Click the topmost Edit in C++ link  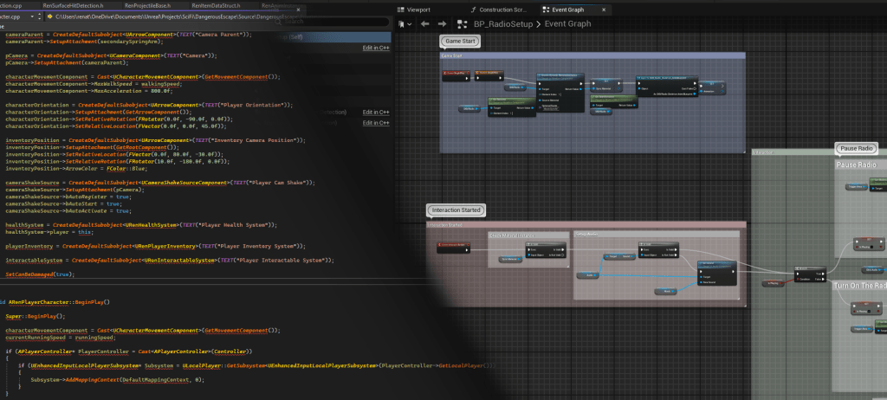click(x=375, y=47)
